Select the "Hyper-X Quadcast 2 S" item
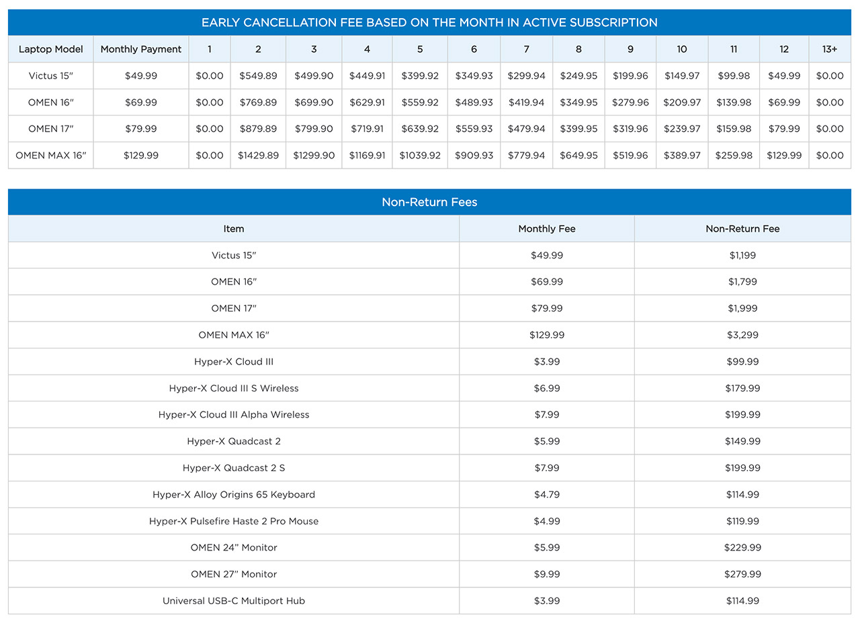Image resolution: width=860 pixels, height=627 pixels. click(234, 468)
